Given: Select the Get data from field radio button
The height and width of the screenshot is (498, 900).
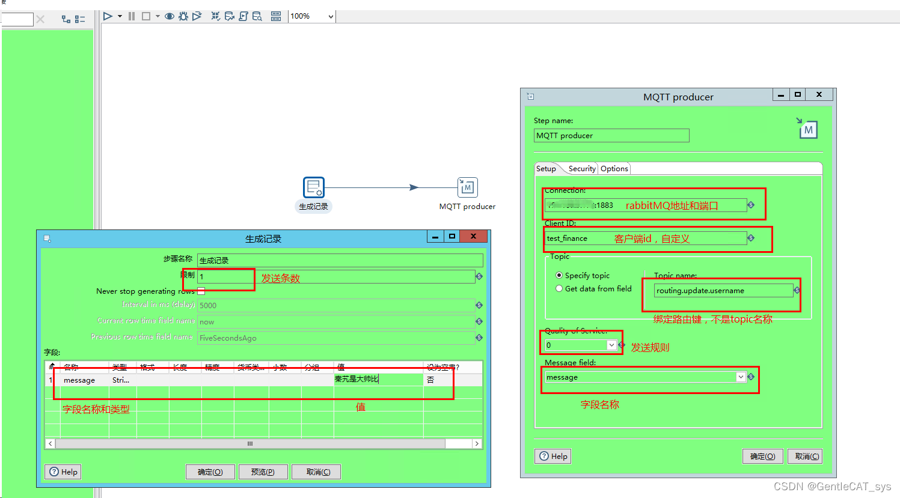Looking at the screenshot, I should point(559,289).
